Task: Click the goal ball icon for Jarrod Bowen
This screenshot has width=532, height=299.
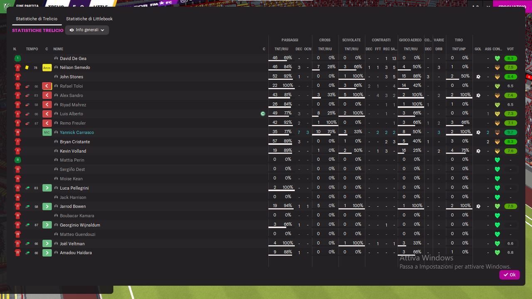Action: click(478, 206)
